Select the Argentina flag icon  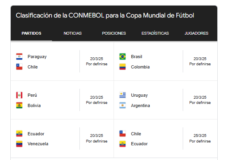122,105
